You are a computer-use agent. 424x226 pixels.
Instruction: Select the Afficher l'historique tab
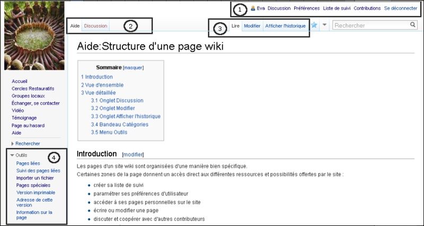[285, 26]
